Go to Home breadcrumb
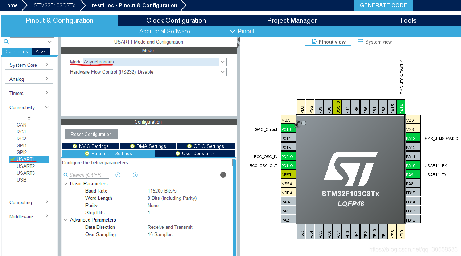 click(x=11, y=5)
